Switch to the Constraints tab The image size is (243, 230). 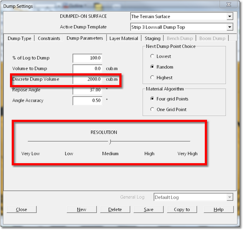(49, 38)
